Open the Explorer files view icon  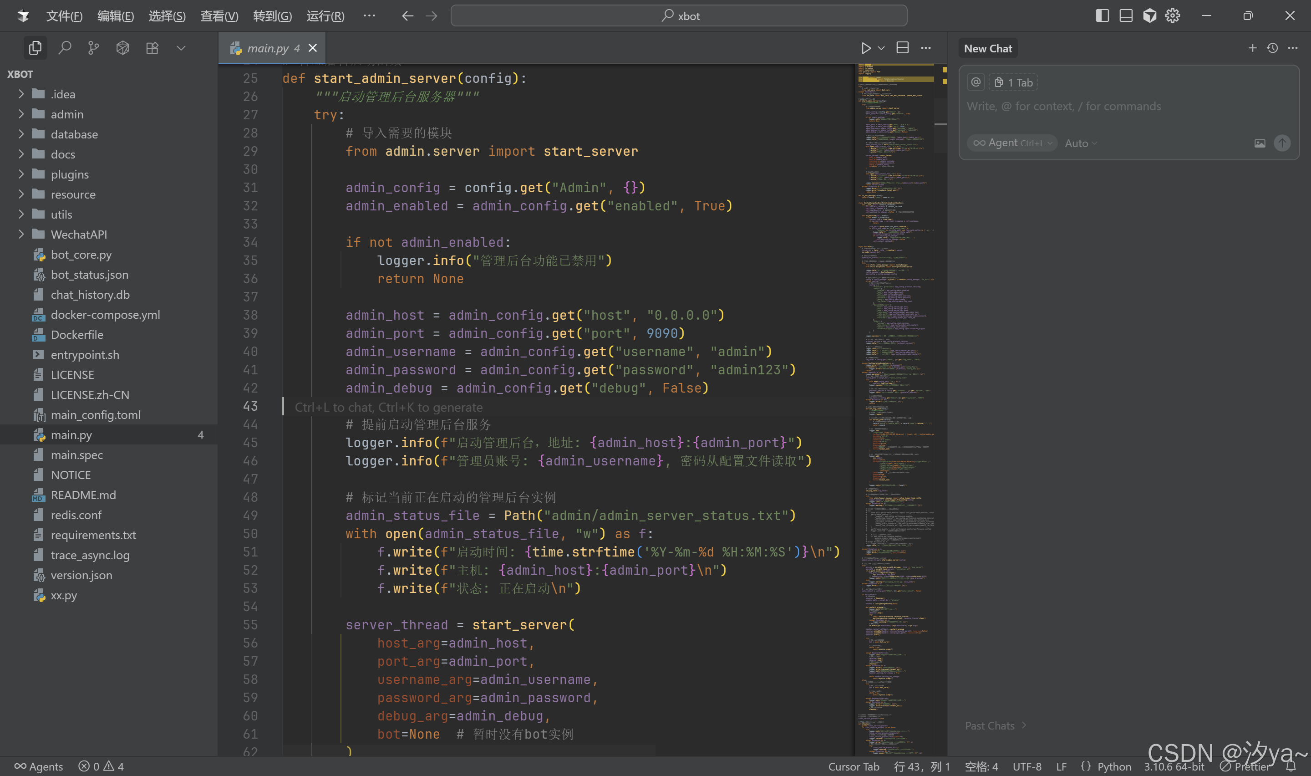pyautogui.click(x=35, y=48)
